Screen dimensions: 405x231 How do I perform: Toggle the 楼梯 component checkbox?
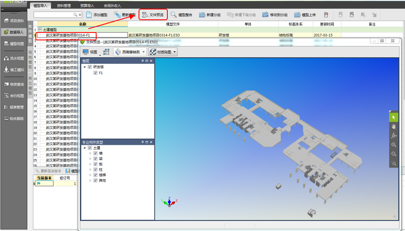coord(95,175)
